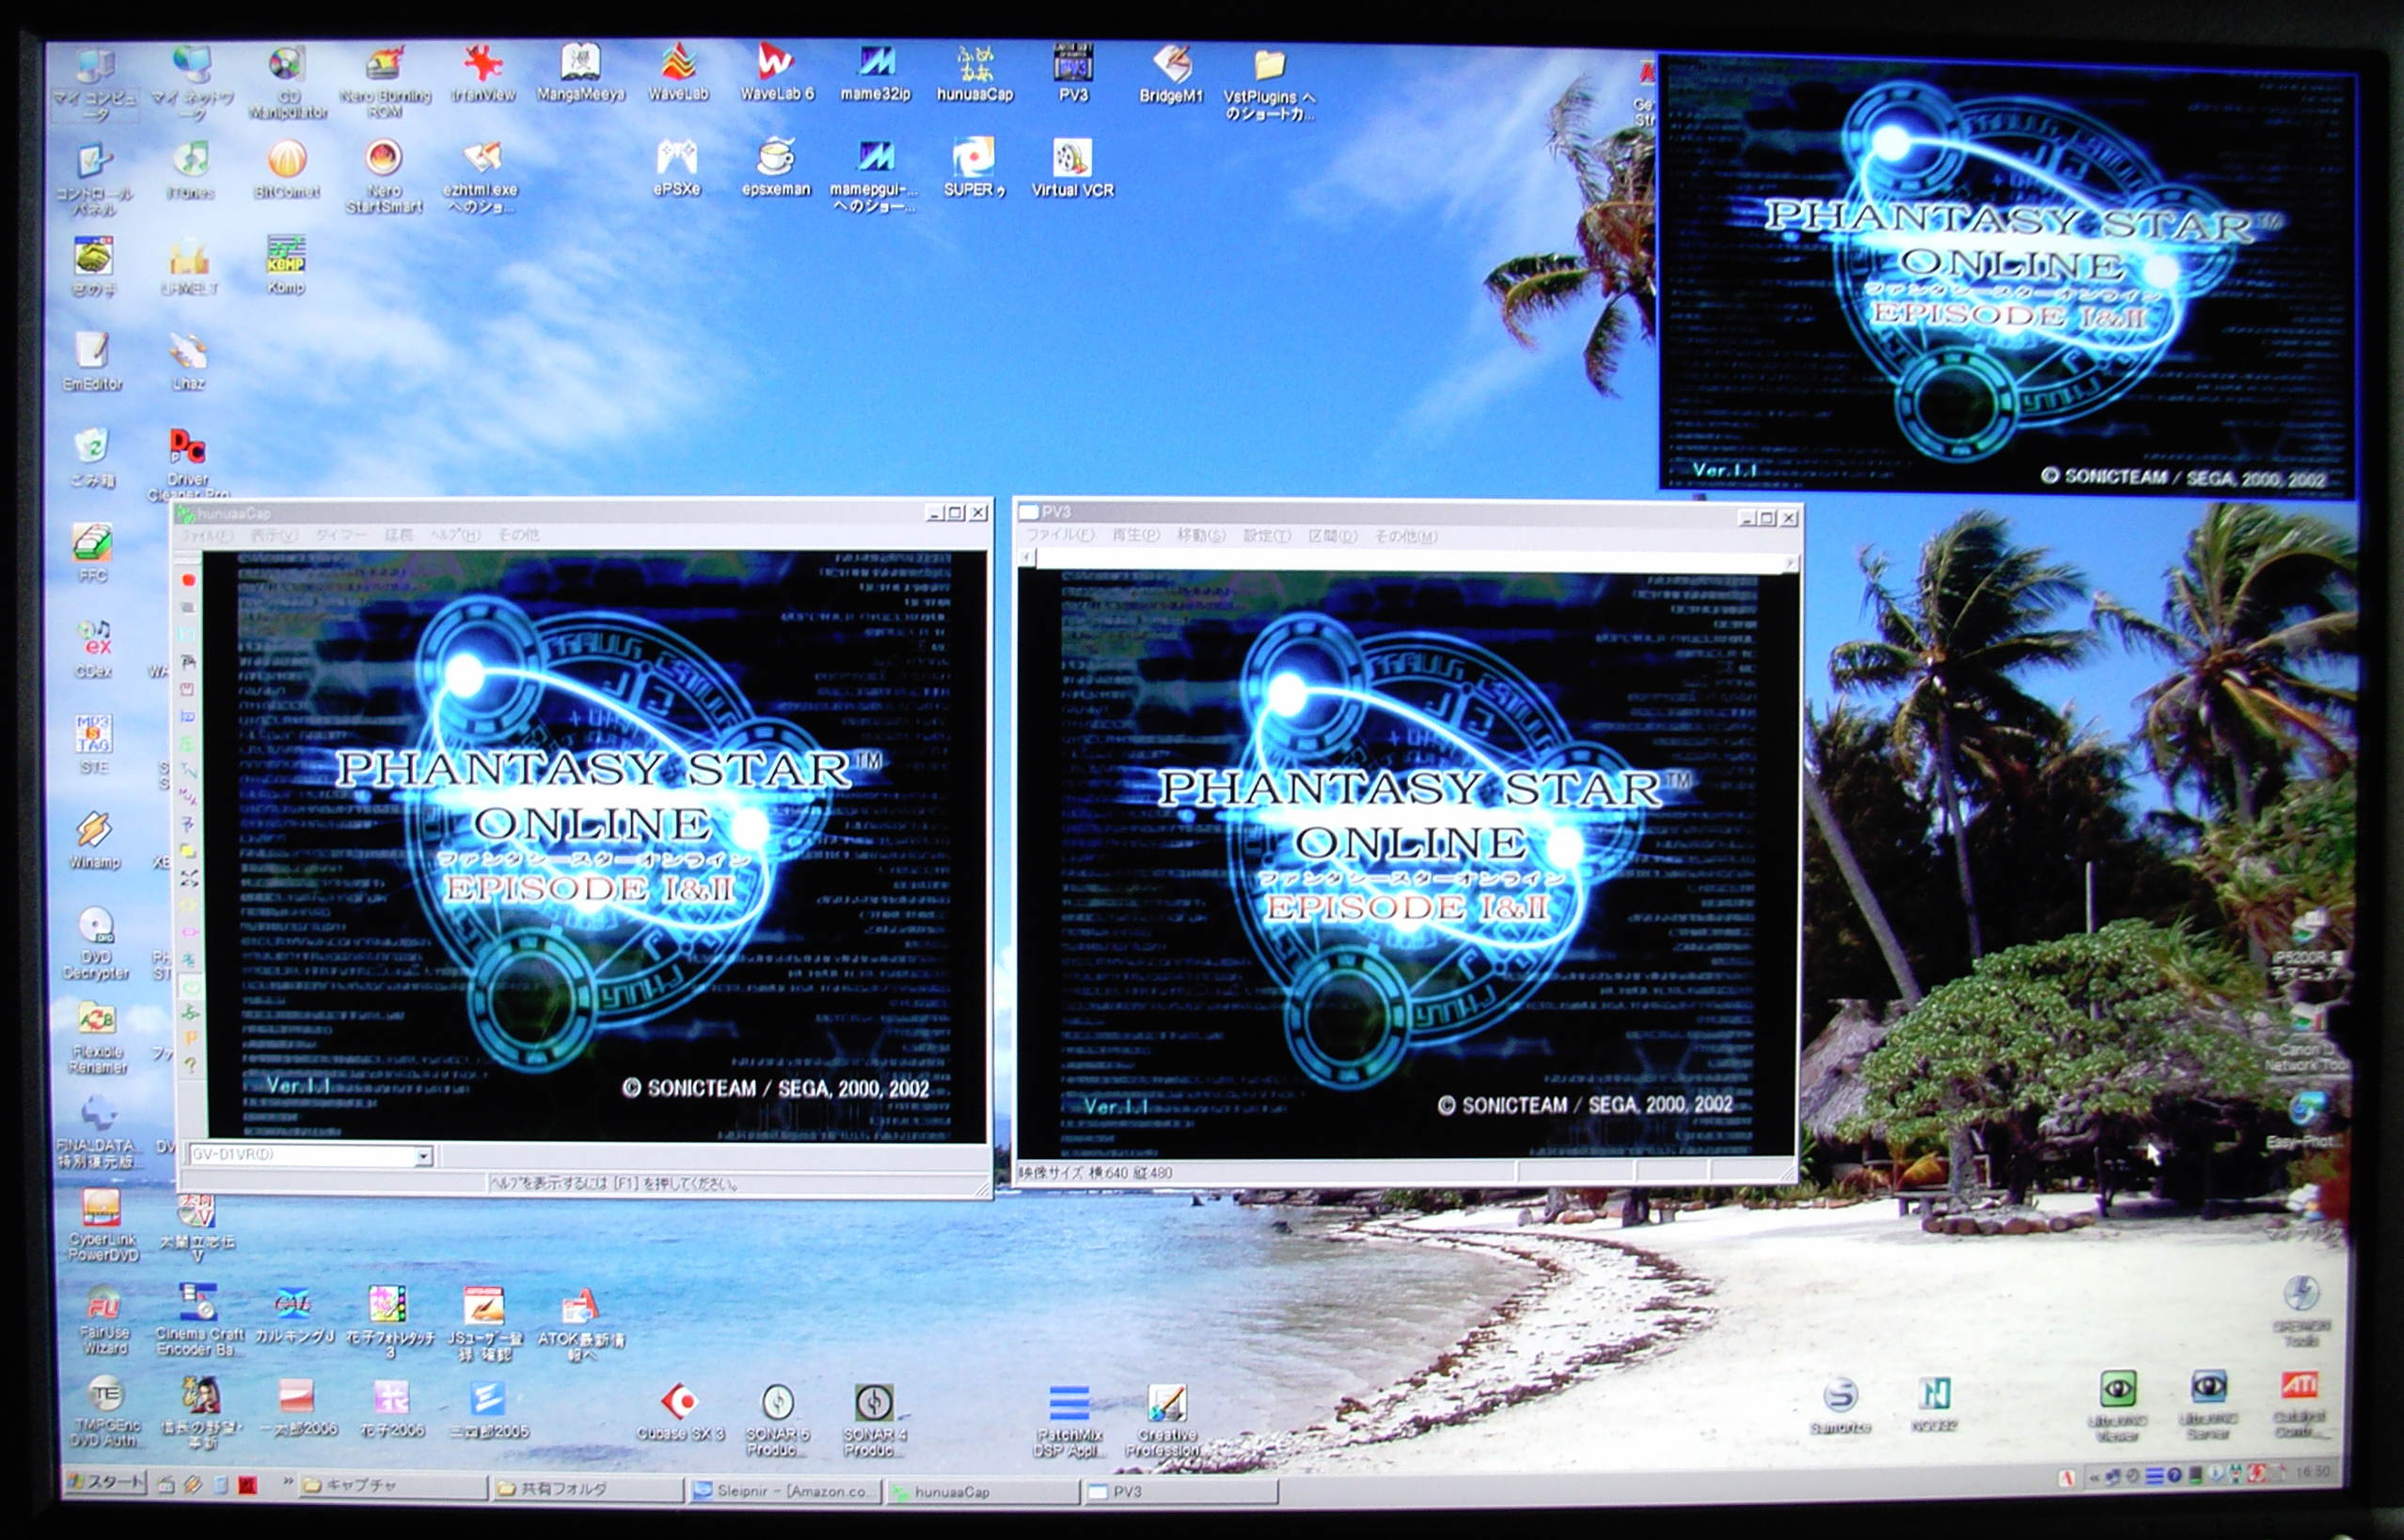
Task: Open 再生(P) menu in PV3 window
Action: coord(1135,536)
